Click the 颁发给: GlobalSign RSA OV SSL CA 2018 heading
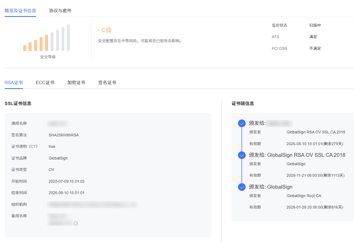The height and width of the screenshot is (242, 354). (x=297, y=155)
